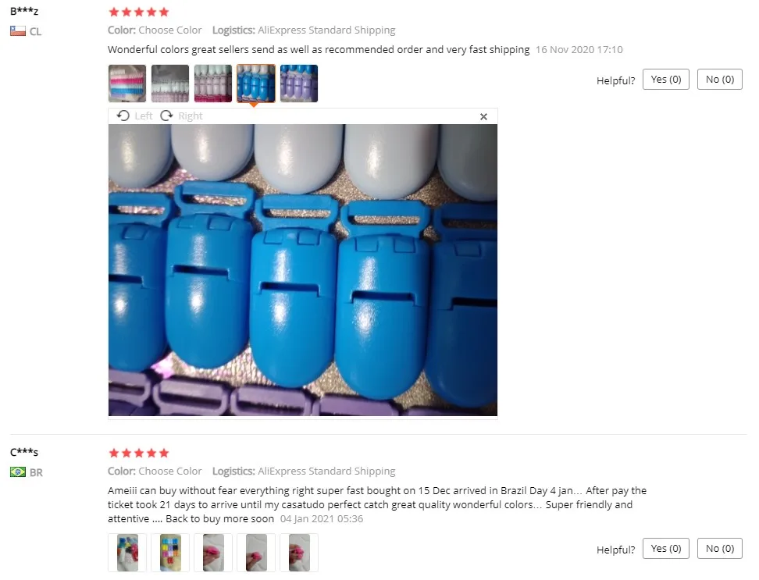Viewport: 759px width, 580px height.
Task: Select the highlighted blue clips thumbnail
Action: [256, 84]
